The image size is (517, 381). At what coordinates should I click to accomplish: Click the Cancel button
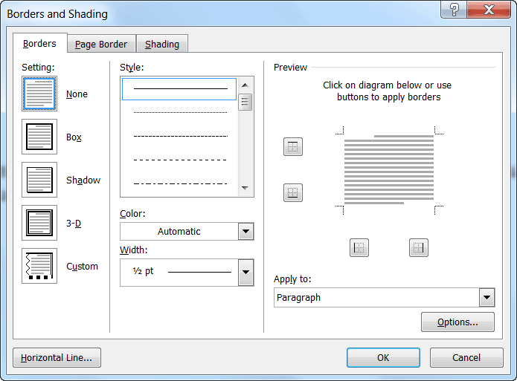[x=466, y=358]
